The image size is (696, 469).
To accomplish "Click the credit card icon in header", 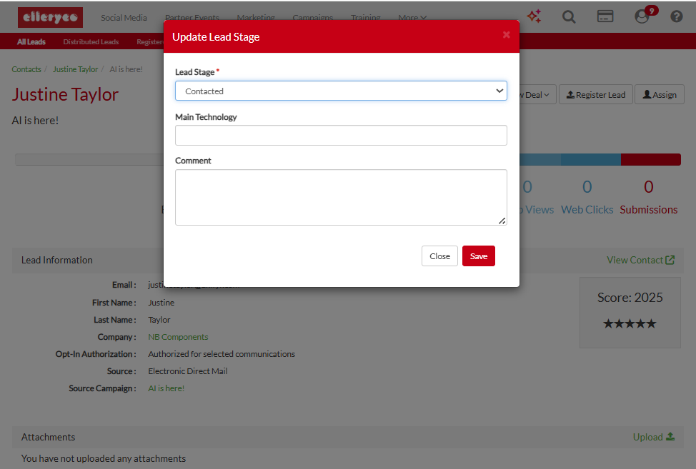I will (x=605, y=17).
